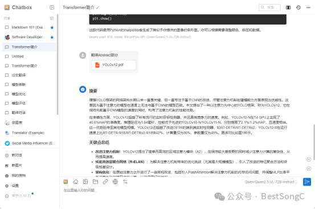Click the image attach icon in input toolbar
This screenshot has width=315, height=209.
tap(85, 182)
